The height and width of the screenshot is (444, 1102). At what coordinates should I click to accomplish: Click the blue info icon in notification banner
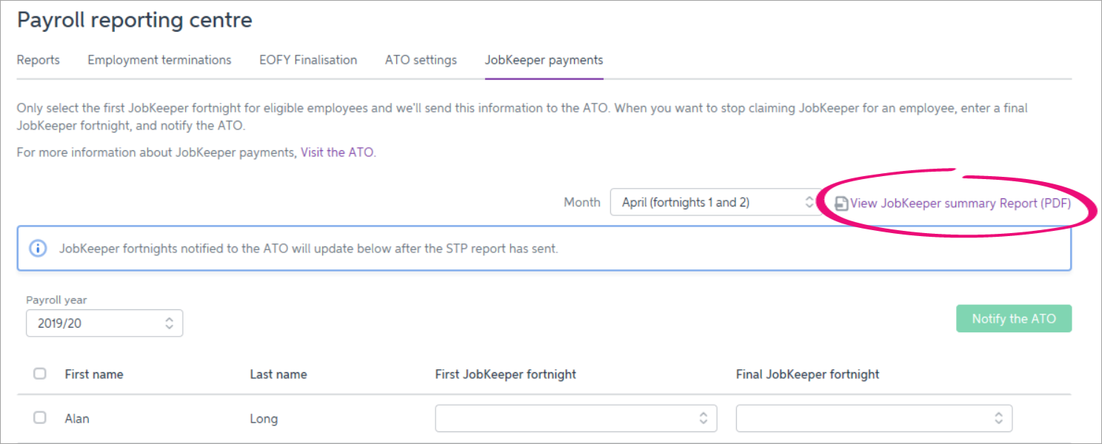[38, 249]
